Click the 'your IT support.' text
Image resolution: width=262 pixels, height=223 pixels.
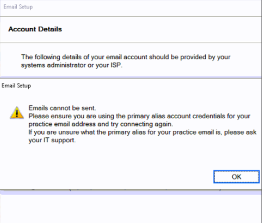point(52,140)
